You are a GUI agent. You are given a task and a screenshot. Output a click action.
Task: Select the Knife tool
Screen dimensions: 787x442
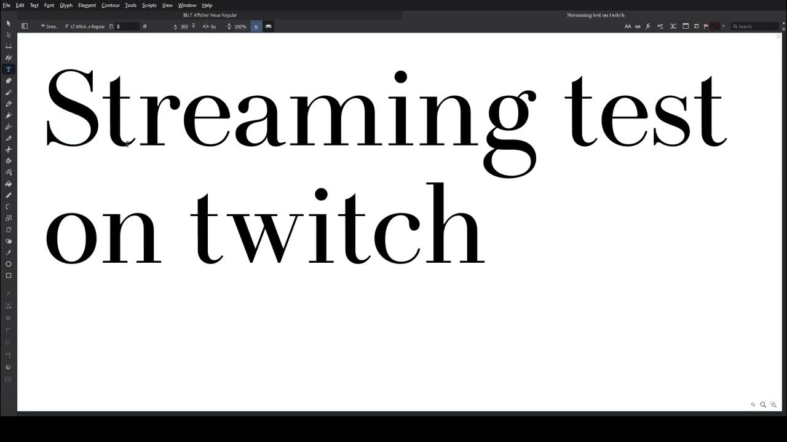click(9, 138)
